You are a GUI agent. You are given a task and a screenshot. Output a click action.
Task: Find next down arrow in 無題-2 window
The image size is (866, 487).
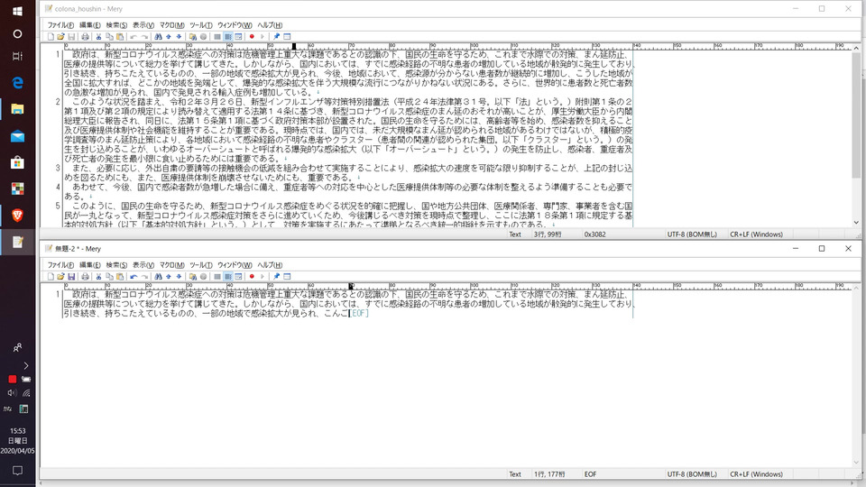click(179, 277)
